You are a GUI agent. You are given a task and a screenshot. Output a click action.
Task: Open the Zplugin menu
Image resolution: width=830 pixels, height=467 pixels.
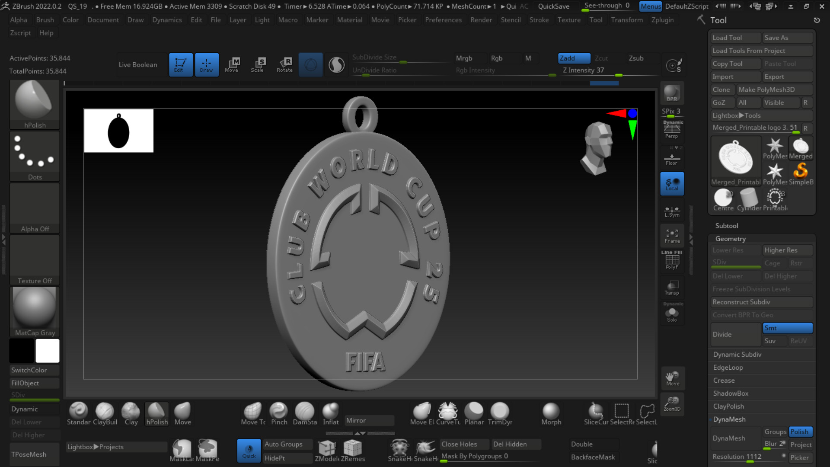[662, 20]
